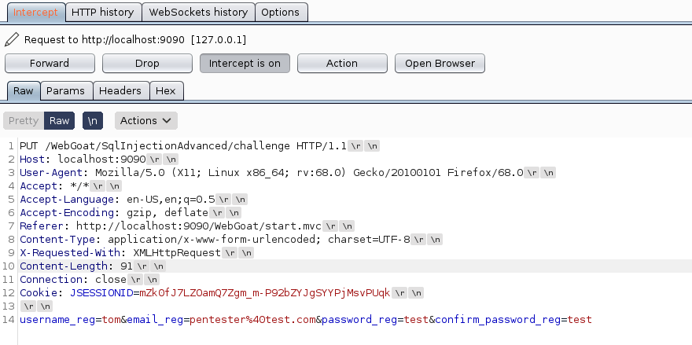Switch to the HTTP history tab
Screen dimensions: 692x345
[x=103, y=13]
